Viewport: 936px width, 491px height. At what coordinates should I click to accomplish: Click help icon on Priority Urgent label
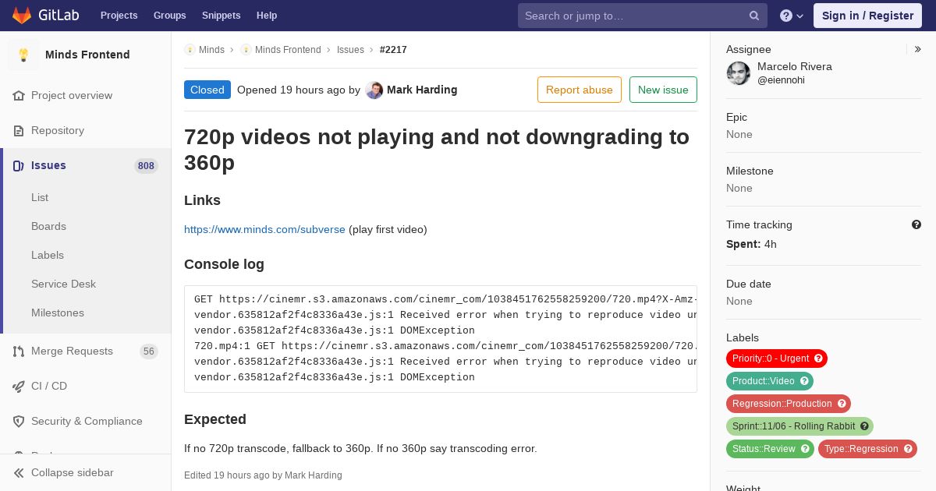point(819,359)
